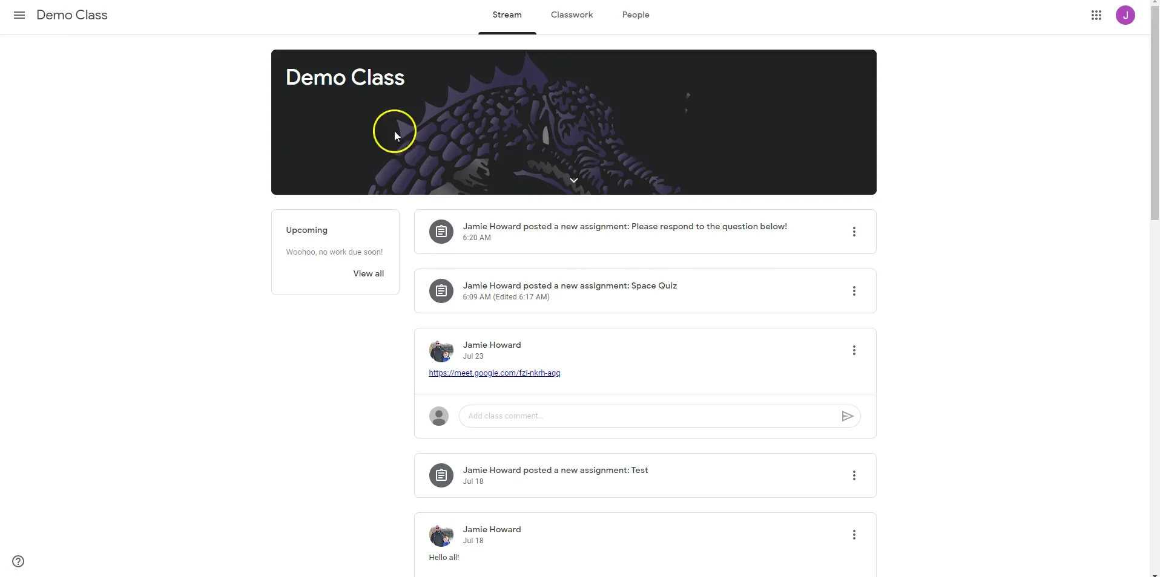Open the help question mark icon
1160x577 pixels.
pyautogui.click(x=18, y=561)
